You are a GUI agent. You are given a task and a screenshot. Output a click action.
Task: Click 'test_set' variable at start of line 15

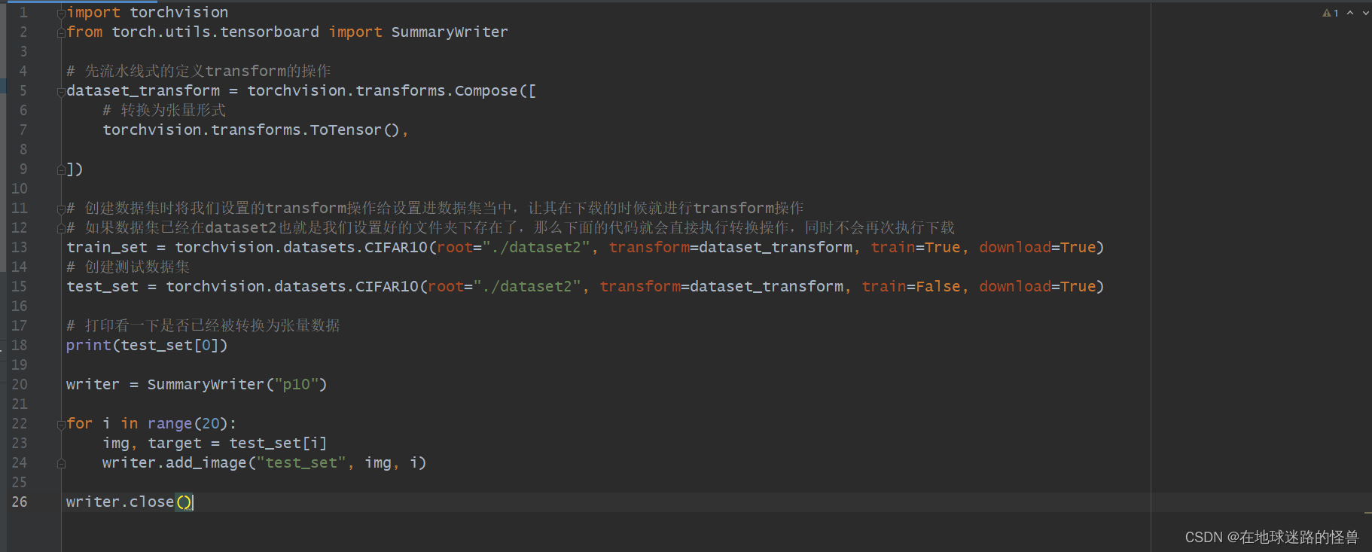[x=102, y=286]
